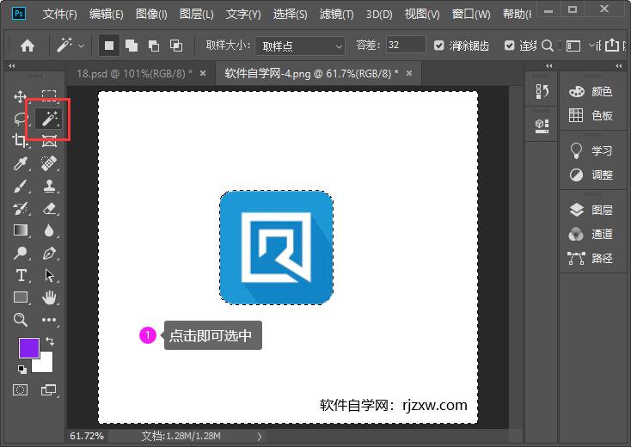Open the History panel icon

pos(542,91)
